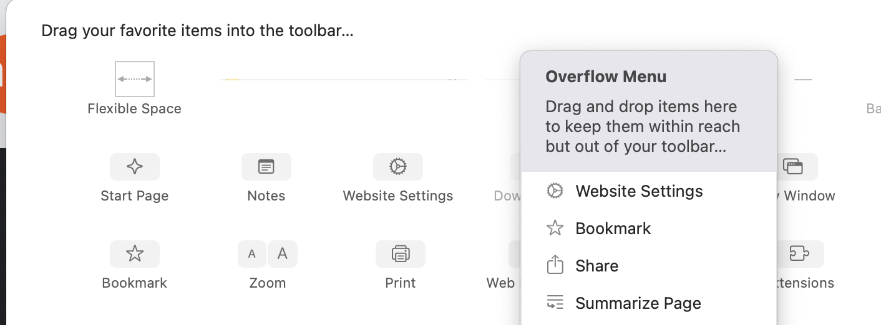
Task: Select the Start Page sparkle icon
Action: tap(135, 167)
